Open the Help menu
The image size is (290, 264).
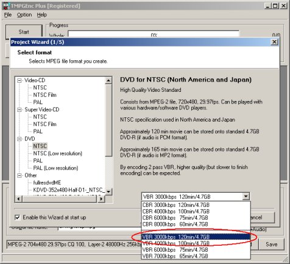[42, 15]
